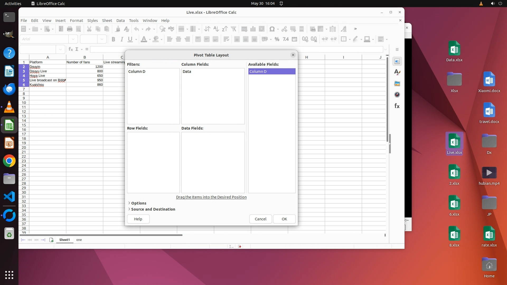Screen dimensions: 507x285
Task: Click the Format as Percent icon
Action: (x=277, y=39)
